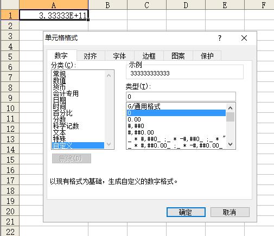
Task: Click the help question mark in dialog title
Action: click(x=220, y=38)
